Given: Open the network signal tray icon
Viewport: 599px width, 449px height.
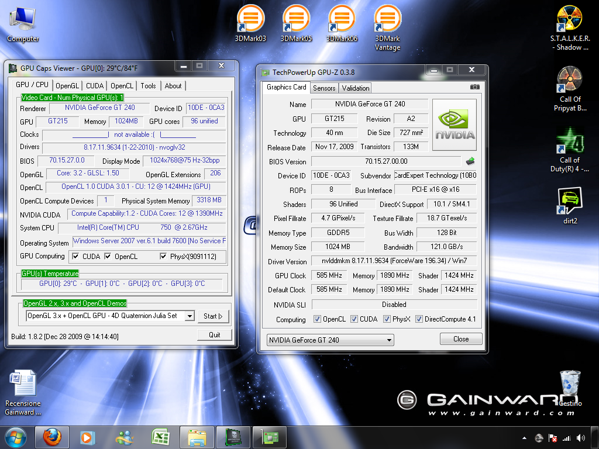Looking at the screenshot, I should (566, 438).
